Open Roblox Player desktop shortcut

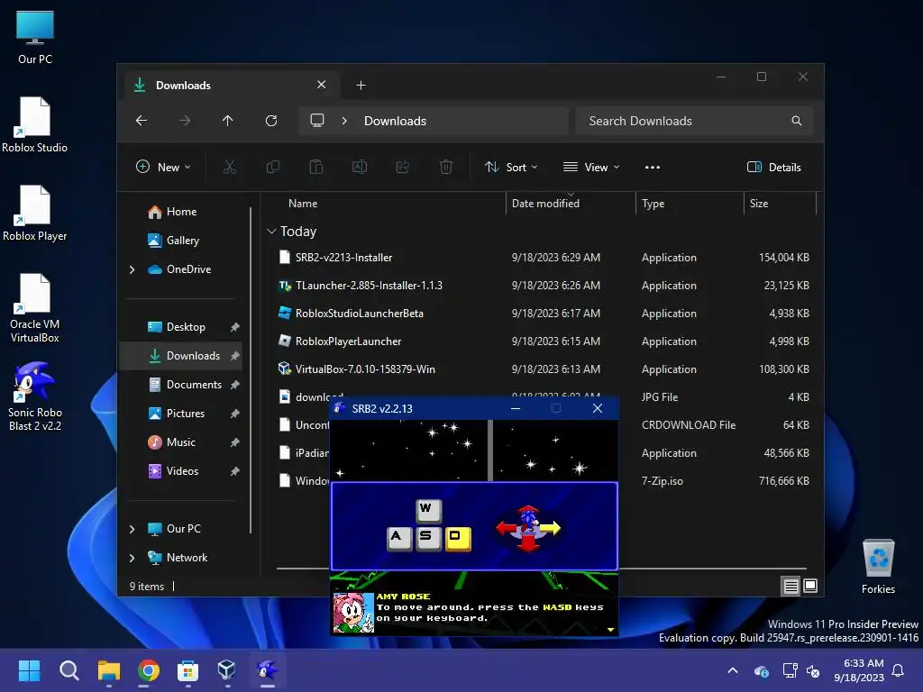click(35, 213)
